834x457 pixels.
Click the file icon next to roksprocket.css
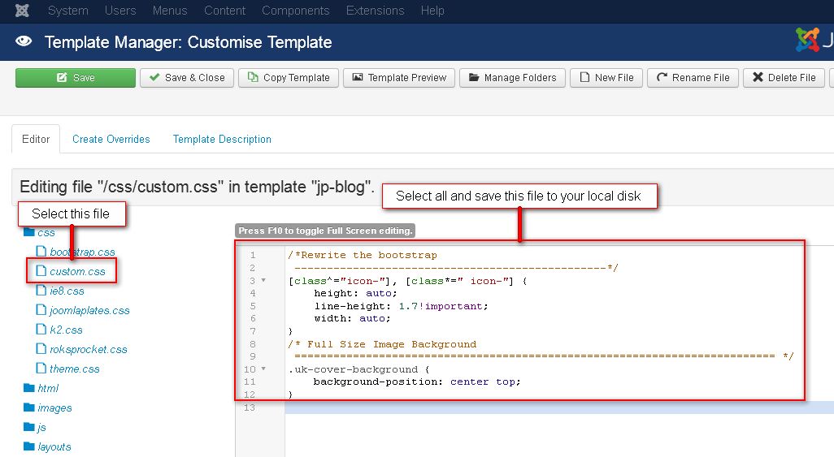[x=41, y=348]
